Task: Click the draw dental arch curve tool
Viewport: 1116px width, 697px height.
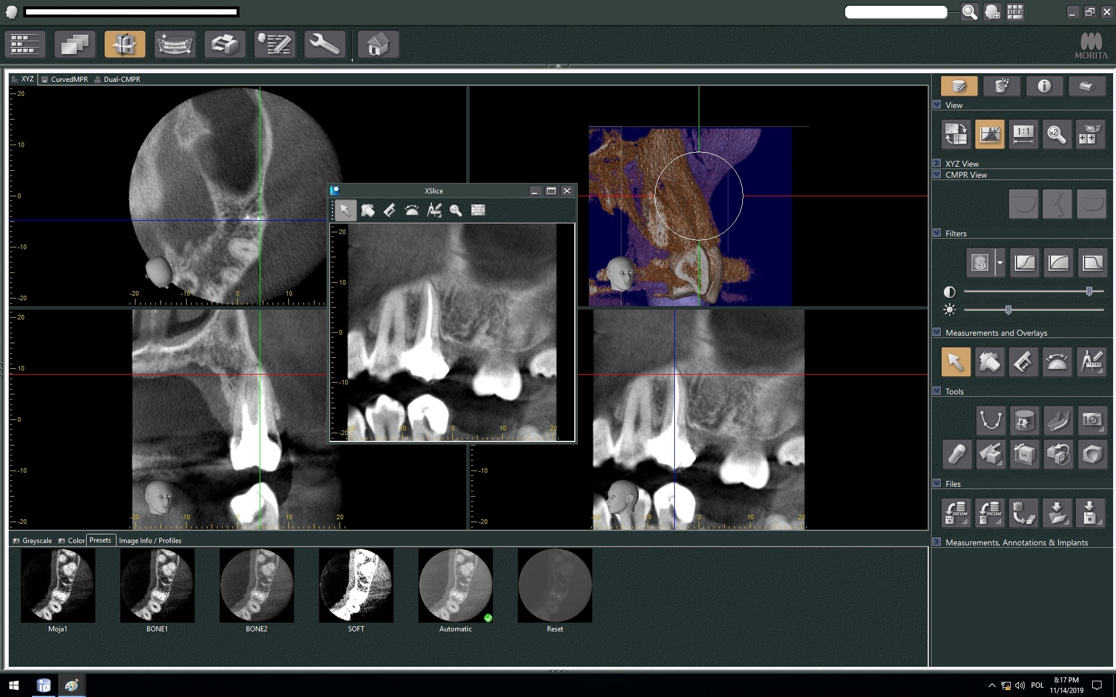Action: (x=990, y=420)
